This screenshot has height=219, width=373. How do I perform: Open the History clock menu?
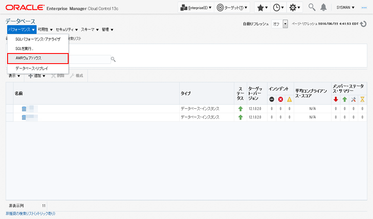point(278,8)
